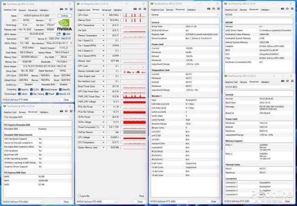Click Close button in Advanced General window
Viewport: 297px width, 206px height.
click(214, 201)
